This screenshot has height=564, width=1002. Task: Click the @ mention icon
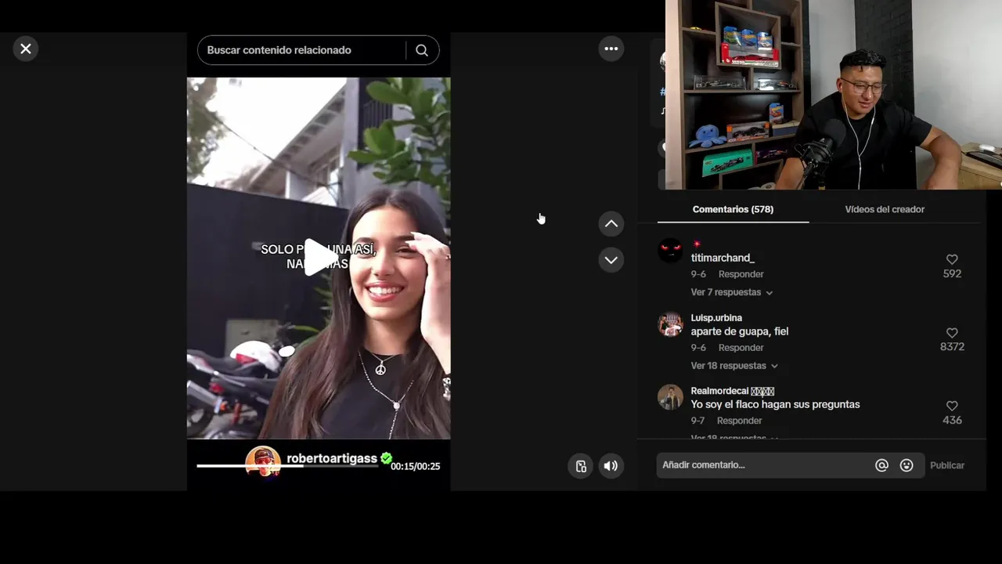pyautogui.click(x=881, y=465)
